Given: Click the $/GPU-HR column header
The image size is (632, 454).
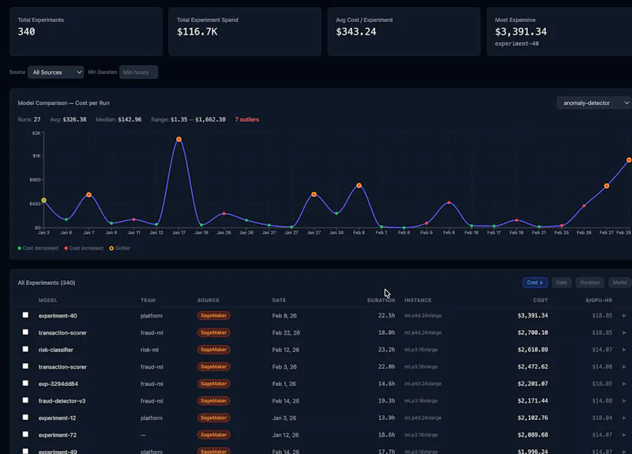Looking at the screenshot, I should [x=599, y=300].
